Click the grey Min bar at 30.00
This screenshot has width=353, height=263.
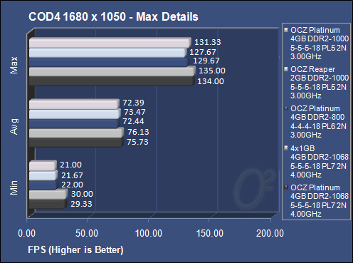tap(48, 195)
